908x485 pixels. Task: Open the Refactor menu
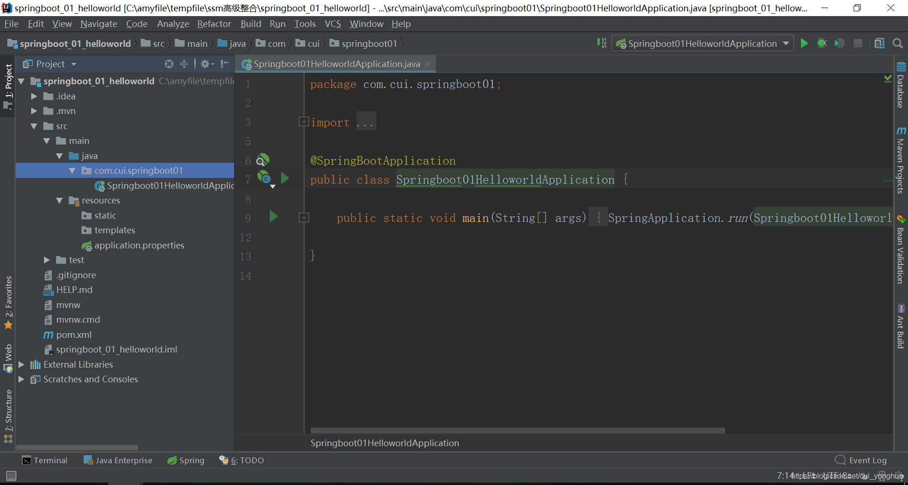click(x=214, y=24)
